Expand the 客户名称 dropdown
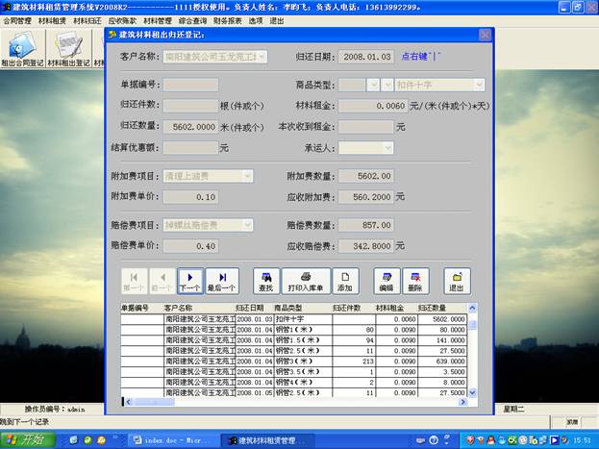The image size is (599, 449). [262, 57]
